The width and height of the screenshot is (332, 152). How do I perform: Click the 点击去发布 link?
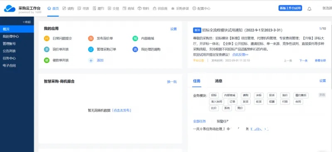coord(122,110)
